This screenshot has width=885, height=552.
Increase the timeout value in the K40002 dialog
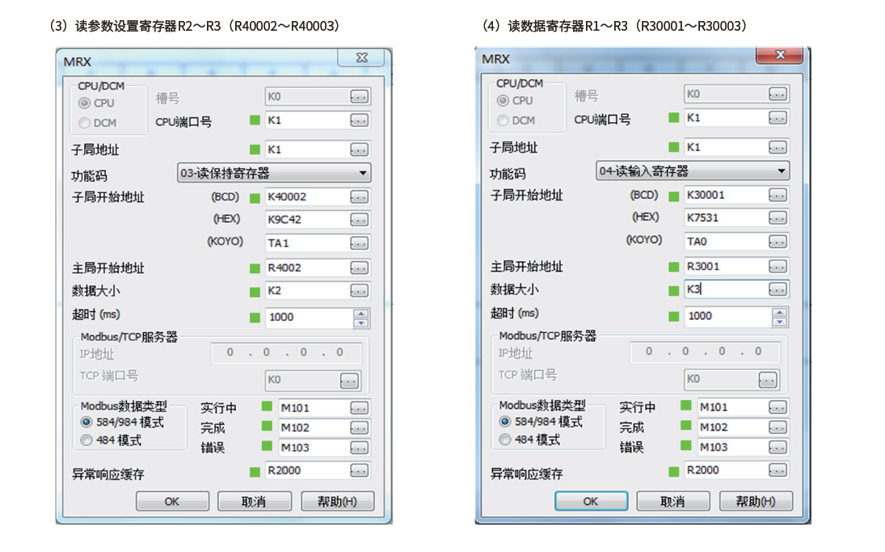pos(361,314)
